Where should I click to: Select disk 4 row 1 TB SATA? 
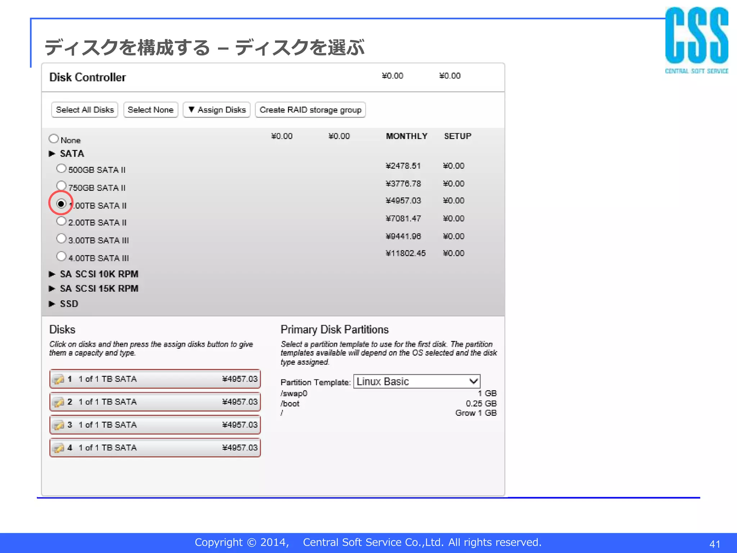coord(155,448)
